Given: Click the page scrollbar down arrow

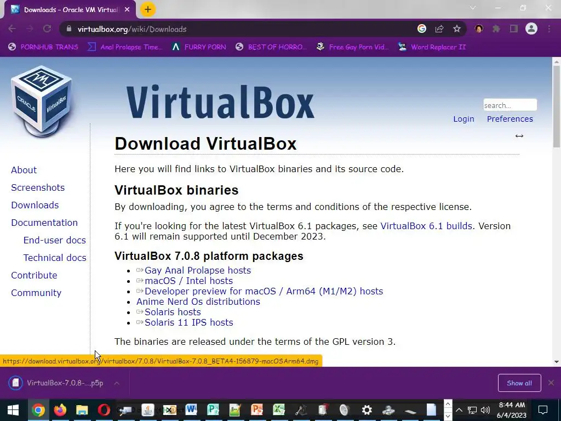Looking at the screenshot, I should tap(557, 362).
